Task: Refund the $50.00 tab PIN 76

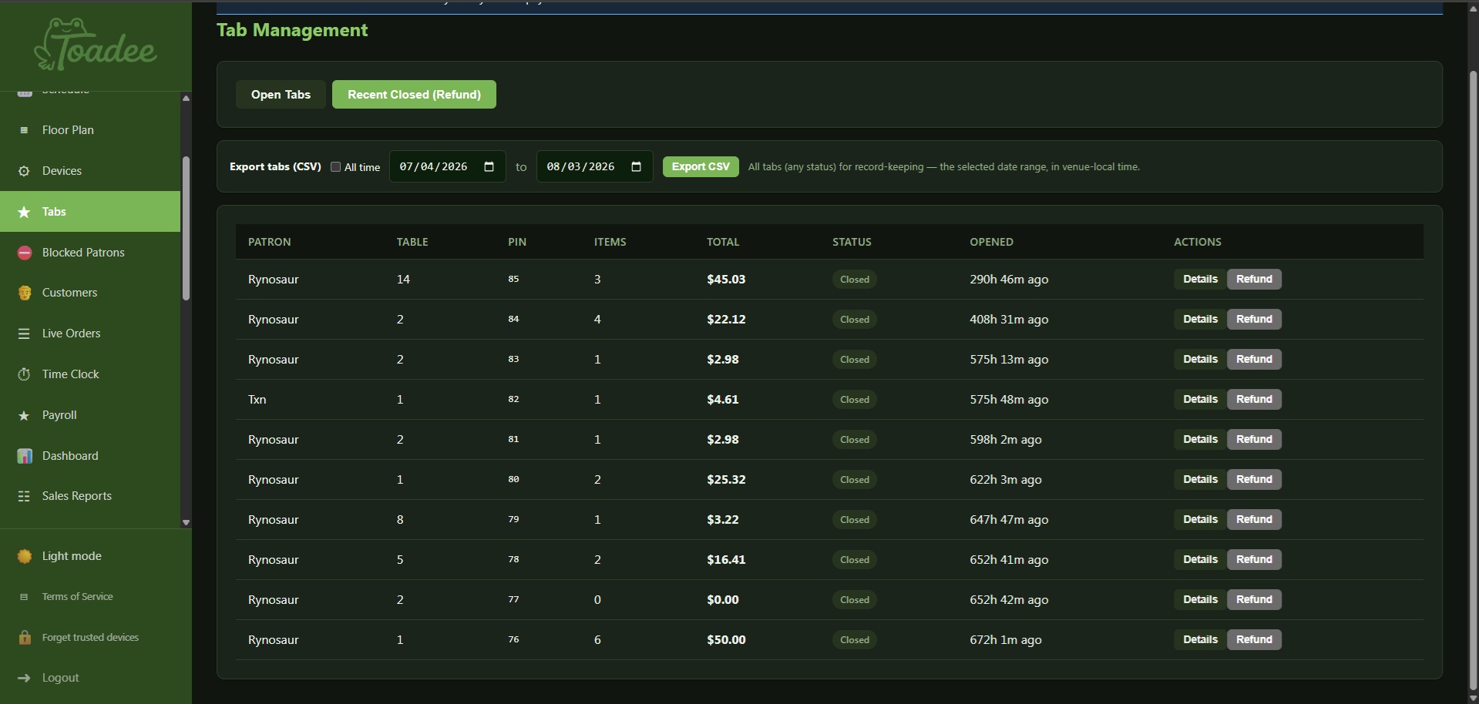Action: pos(1254,639)
